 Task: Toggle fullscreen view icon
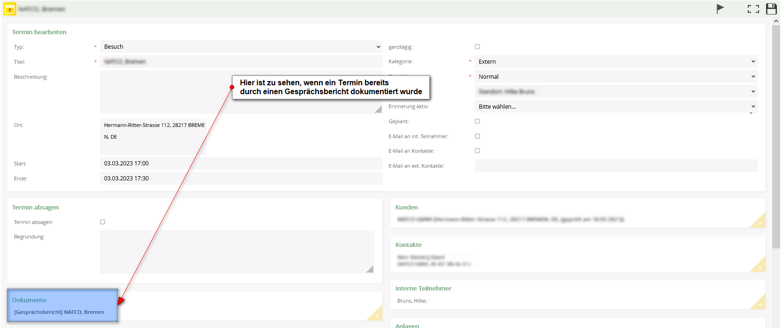tap(753, 9)
